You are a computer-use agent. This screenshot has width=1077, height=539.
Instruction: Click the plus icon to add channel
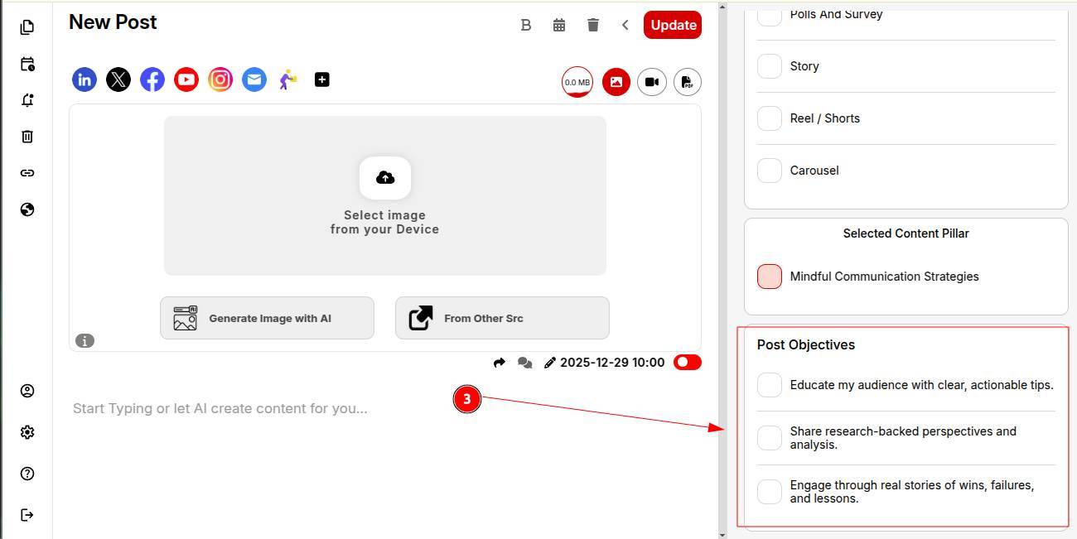322,79
